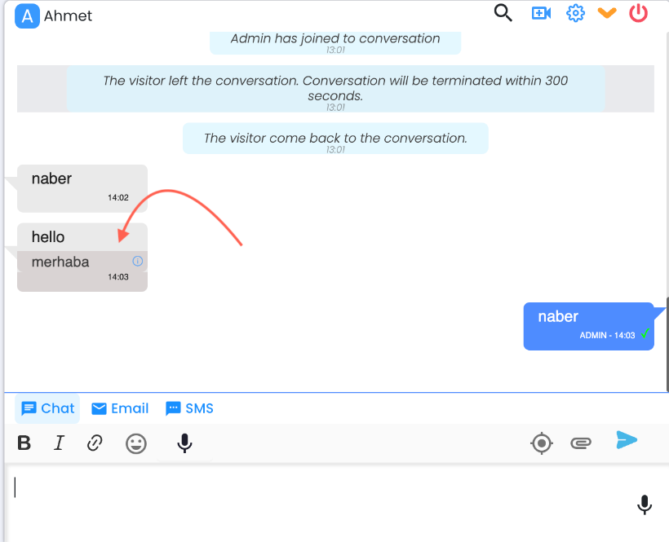
Task: Open the emoji picker smiley icon
Action: click(136, 443)
